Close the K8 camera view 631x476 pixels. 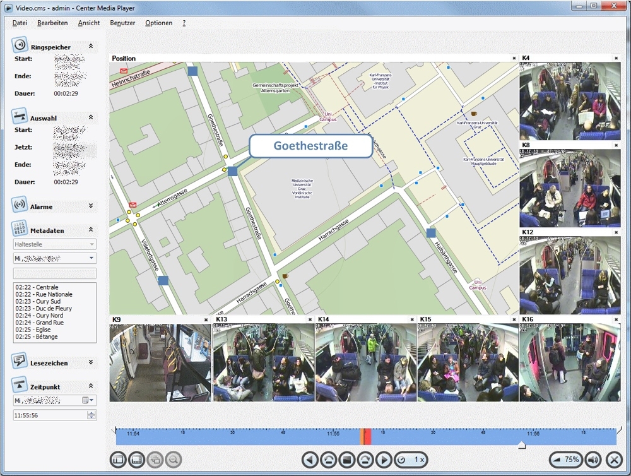click(x=616, y=145)
